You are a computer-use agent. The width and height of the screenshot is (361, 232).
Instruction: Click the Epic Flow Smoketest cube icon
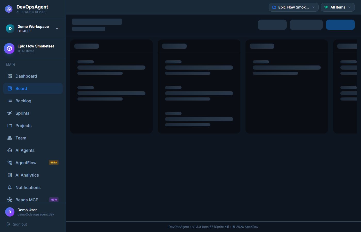click(9, 48)
